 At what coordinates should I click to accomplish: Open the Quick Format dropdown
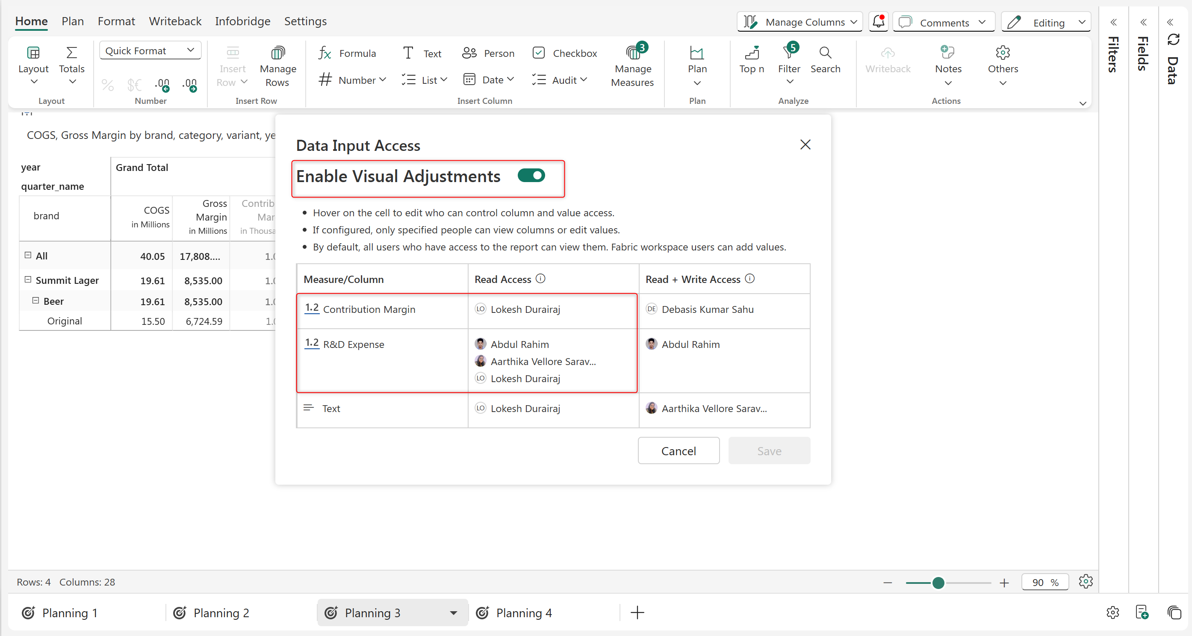point(150,50)
